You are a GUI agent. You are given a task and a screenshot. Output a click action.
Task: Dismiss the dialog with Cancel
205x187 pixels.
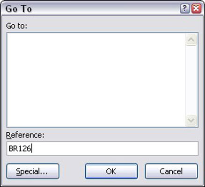tap(171, 171)
